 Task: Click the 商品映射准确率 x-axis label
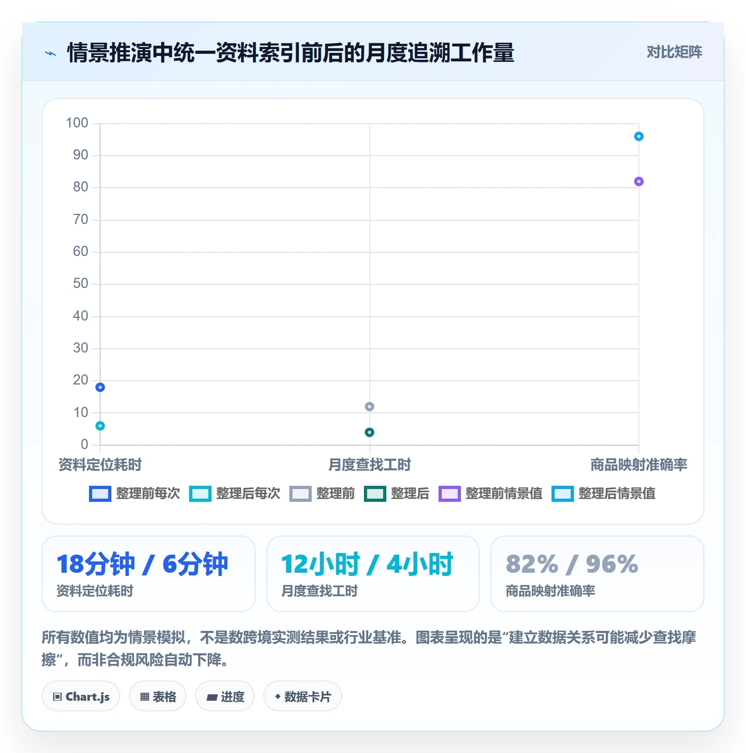coord(639,465)
